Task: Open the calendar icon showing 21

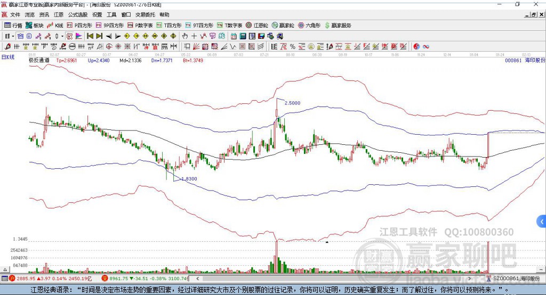Action: (x=233, y=36)
